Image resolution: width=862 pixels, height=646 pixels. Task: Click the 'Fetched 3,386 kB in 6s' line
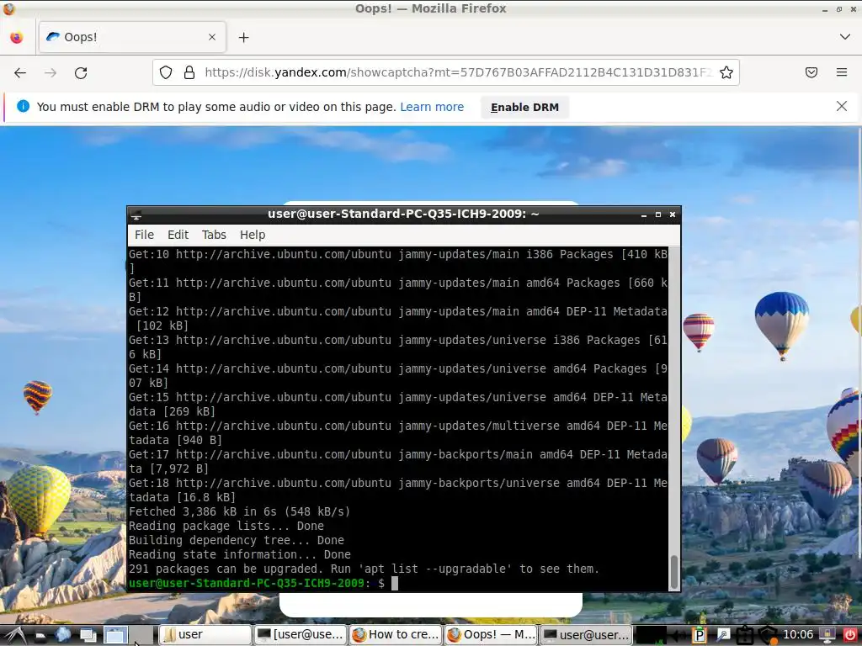coord(239,512)
